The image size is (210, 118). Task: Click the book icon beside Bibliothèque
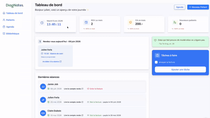(x=4, y=34)
